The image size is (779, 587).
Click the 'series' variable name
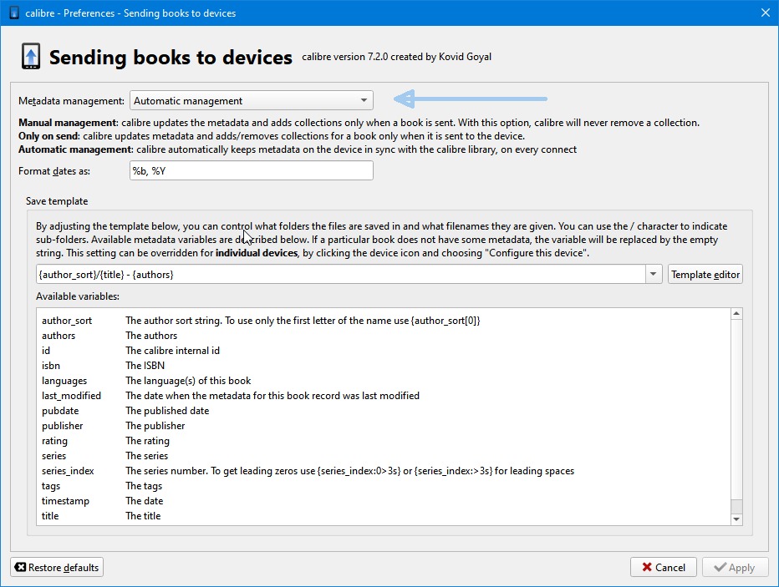point(53,456)
